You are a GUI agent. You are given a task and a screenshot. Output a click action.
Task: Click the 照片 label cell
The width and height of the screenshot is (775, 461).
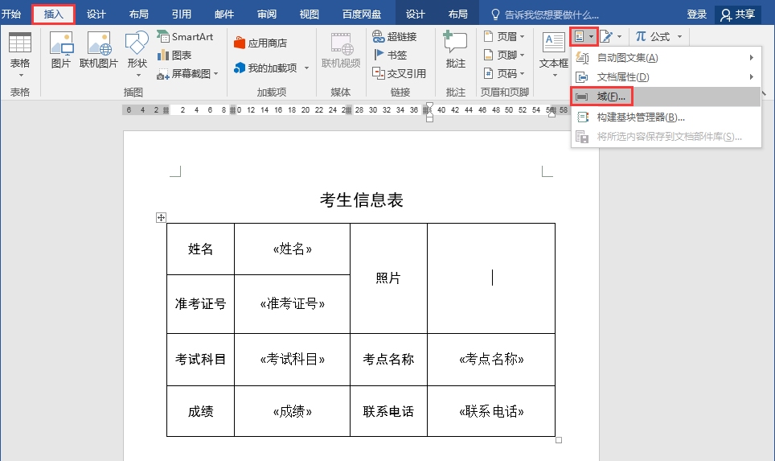tap(388, 278)
